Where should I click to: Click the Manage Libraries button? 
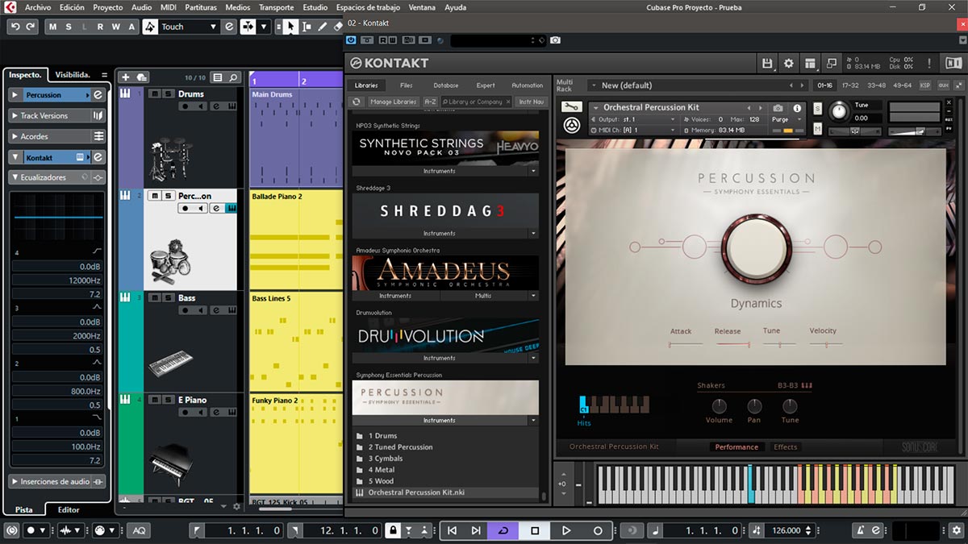[394, 102]
